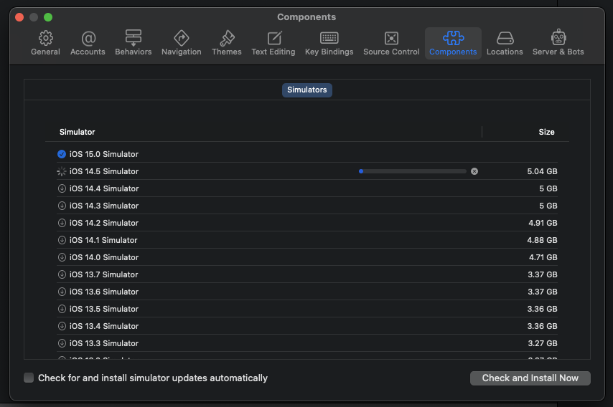
Task: Select the iOS 14.0 Simulator label
Action: pyautogui.click(x=104, y=257)
